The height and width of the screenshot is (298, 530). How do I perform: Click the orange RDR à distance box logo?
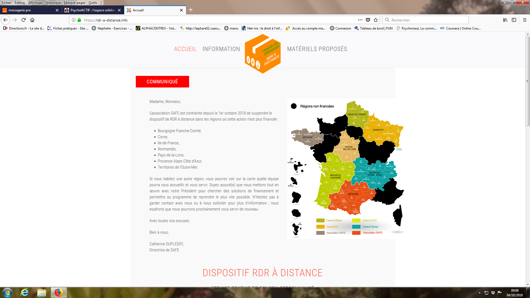pyautogui.click(x=263, y=54)
